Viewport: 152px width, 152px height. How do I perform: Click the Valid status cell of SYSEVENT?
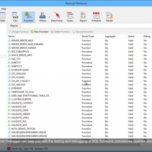click(131, 88)
